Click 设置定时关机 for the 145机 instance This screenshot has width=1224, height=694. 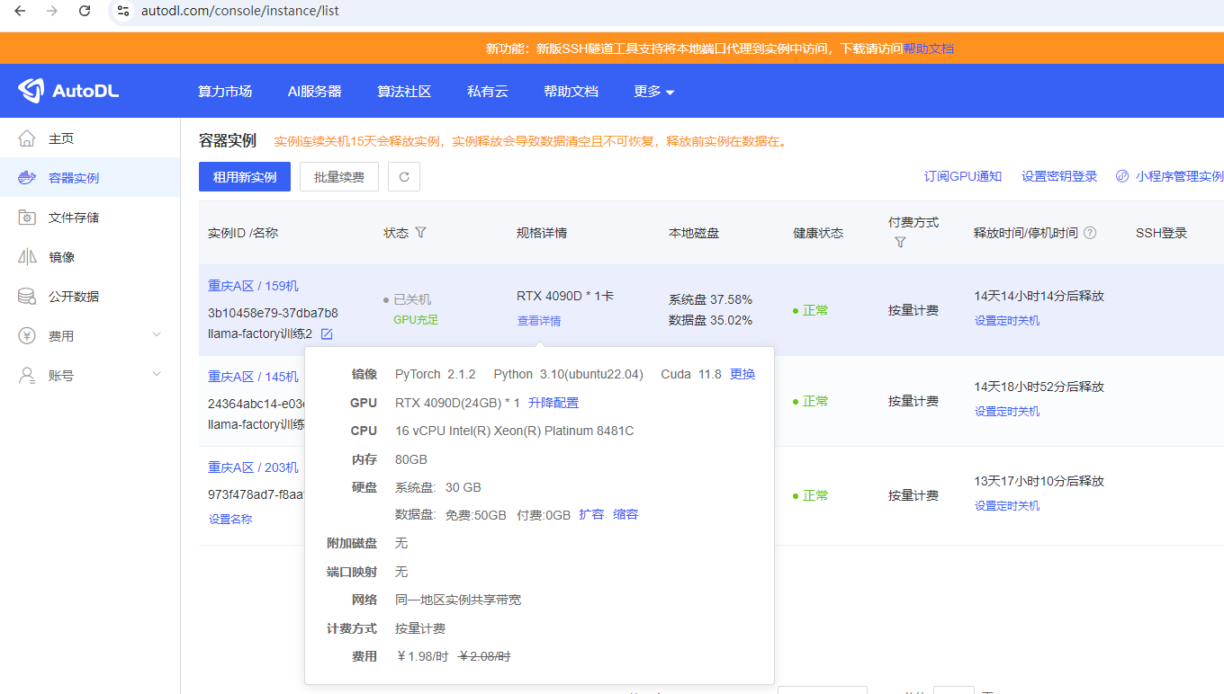click(x=1007, y=412)
